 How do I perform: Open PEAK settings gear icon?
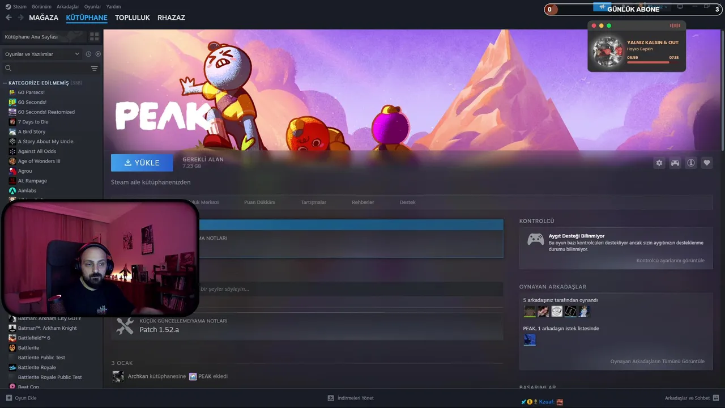[659, 163]
